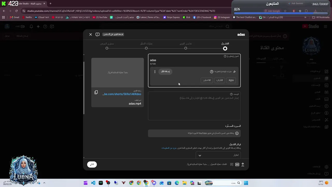Viewport: 332px width, 187px height.
Task: Add the #gta hashtag chip
Action: tap(231, 80)
